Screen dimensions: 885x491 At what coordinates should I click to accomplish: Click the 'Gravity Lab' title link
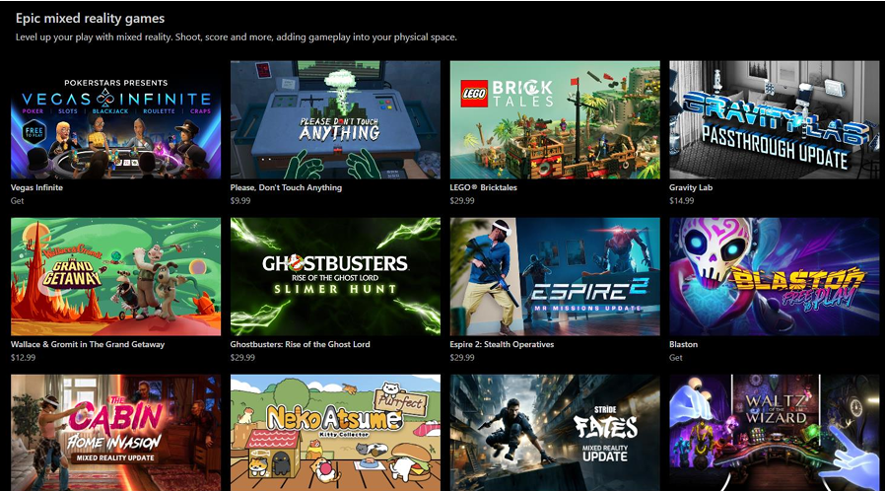(x=691, y=187)
